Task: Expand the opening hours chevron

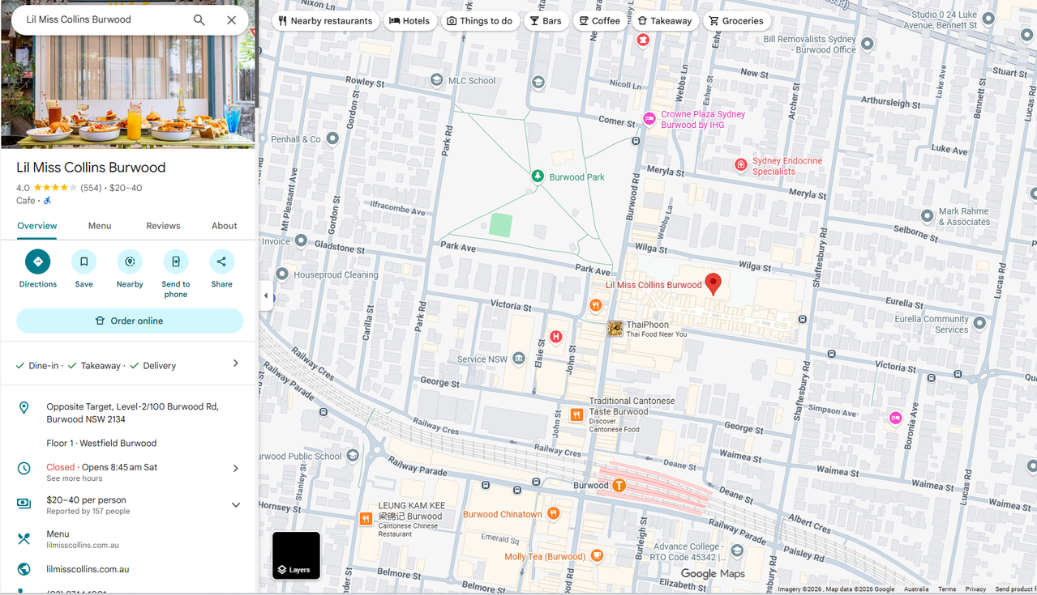Action: pyautogui.click(x=236, y=468)
